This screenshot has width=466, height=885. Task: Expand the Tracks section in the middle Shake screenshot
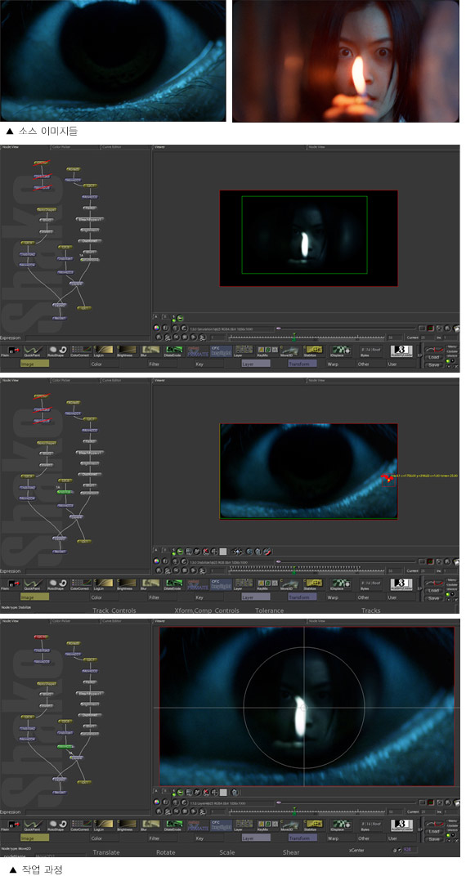click(x=371, y=610)
